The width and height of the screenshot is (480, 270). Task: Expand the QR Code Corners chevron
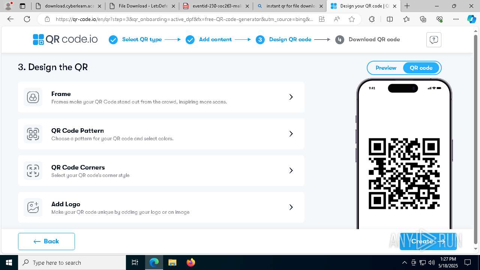point(291,171)
